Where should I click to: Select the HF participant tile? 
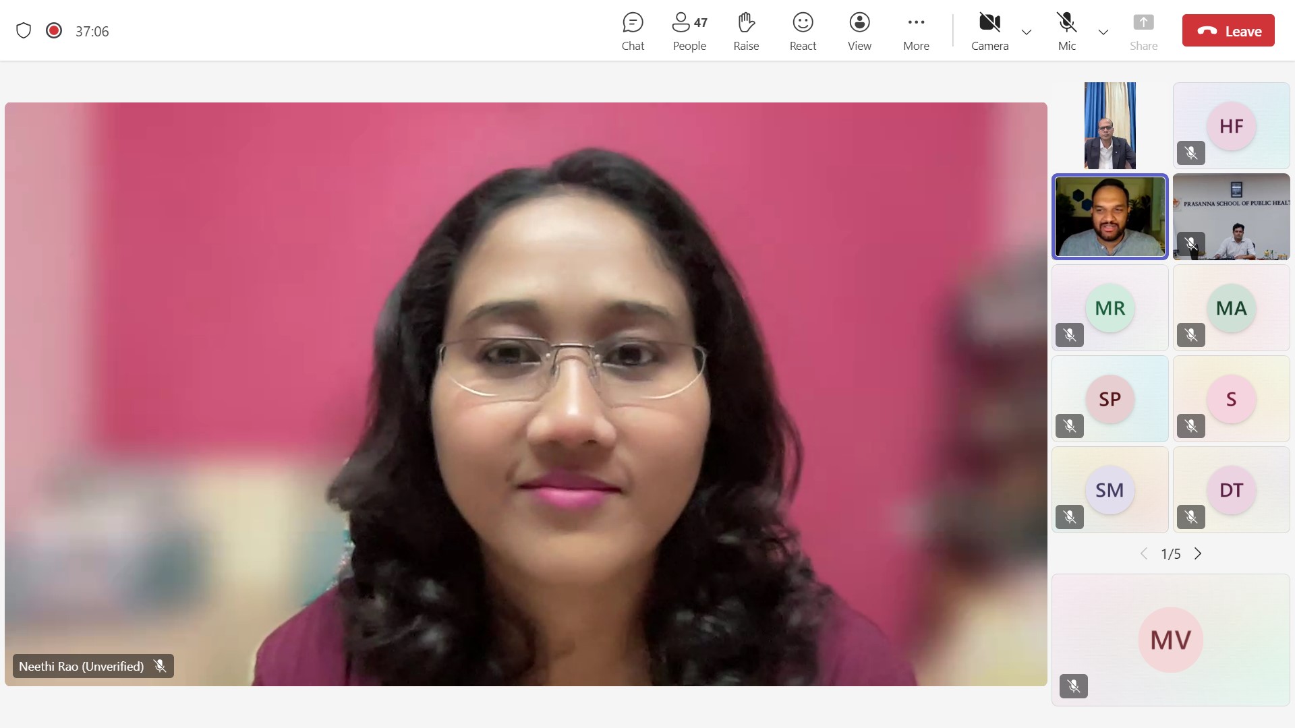(1231, 126)
